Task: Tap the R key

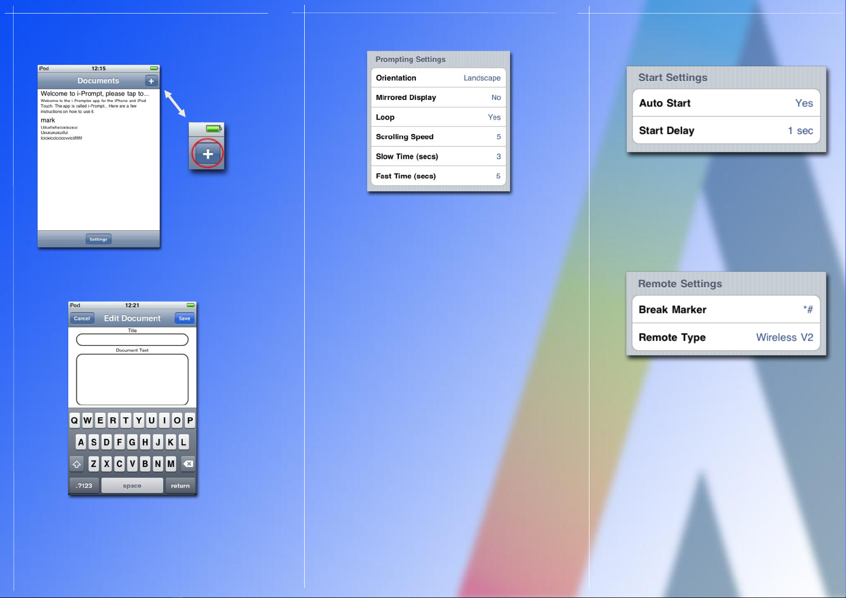Action: pyautogui.click(x=113, y=420)
